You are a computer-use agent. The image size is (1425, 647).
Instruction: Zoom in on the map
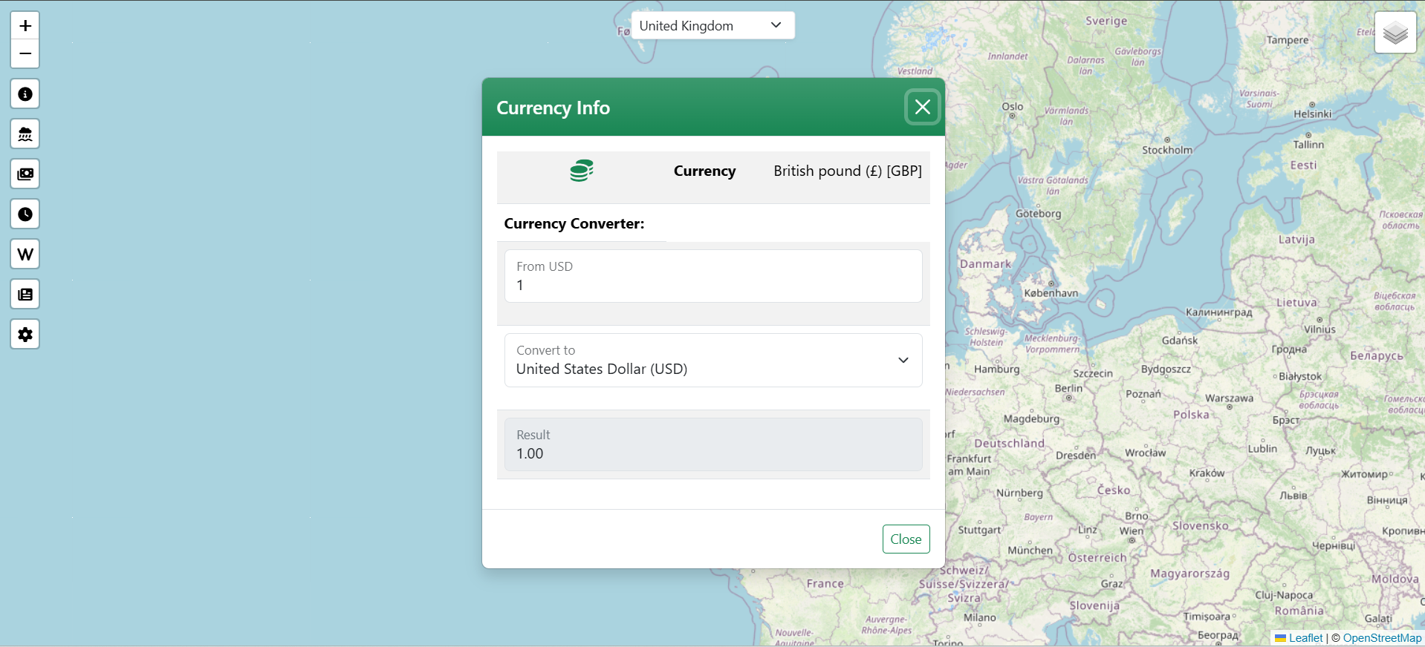click(25, 26)
